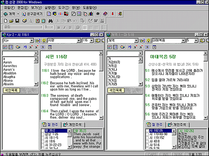Image resolution: width=209 pixels, height=156 pixels.
Task: Expand the 개역 version arrow in the main toolbar
Action: coord(18,14)
